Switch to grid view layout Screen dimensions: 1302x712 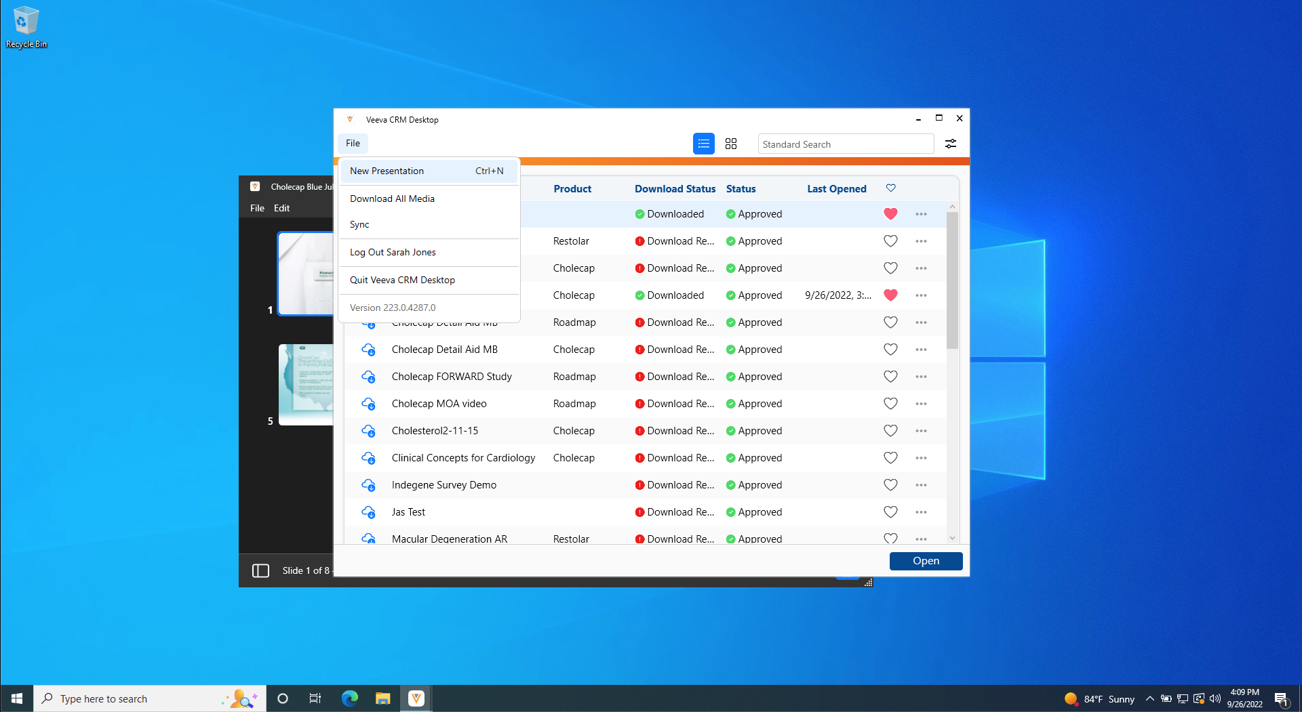coord(730,144)
